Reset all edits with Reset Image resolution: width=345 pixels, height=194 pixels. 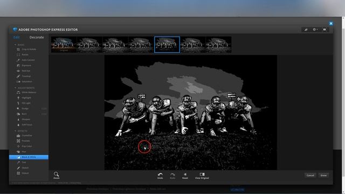(x=185, y=176)
